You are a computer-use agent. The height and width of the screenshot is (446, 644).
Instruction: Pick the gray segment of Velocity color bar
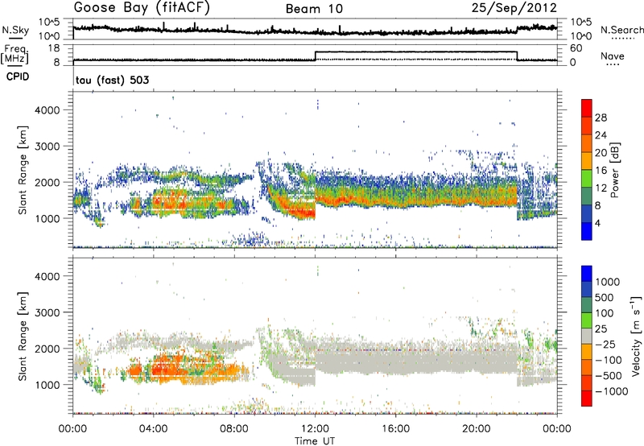pyautogui.click(x=587, y=337)
